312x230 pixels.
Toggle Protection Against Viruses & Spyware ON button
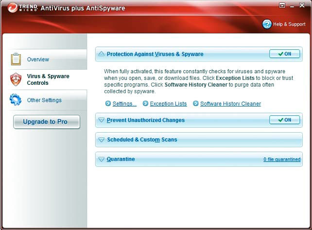(284, 54)
